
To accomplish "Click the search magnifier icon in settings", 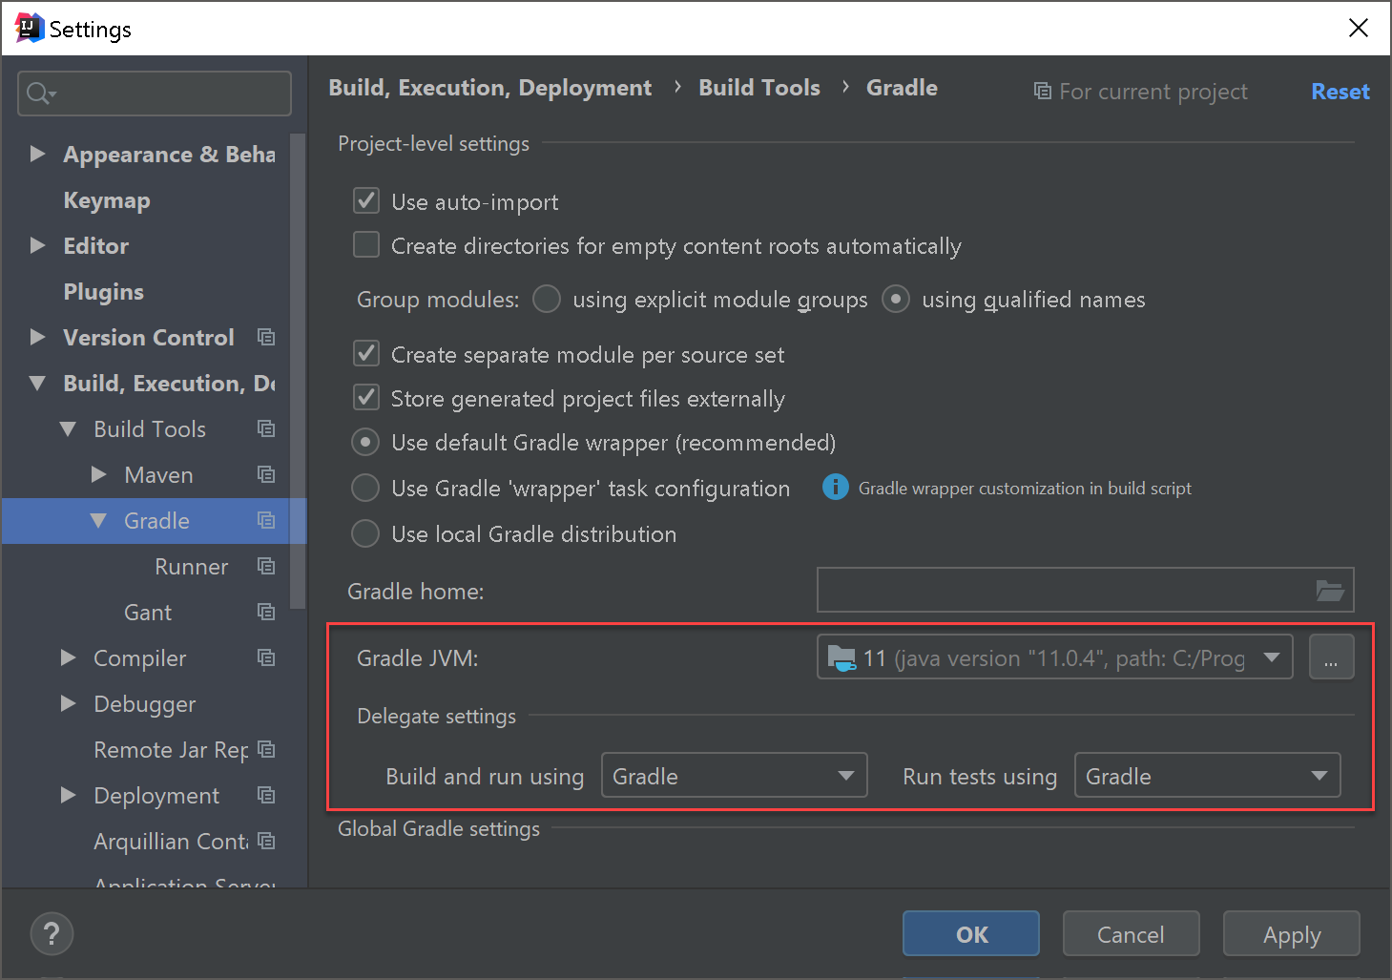I will click(40, 94).
